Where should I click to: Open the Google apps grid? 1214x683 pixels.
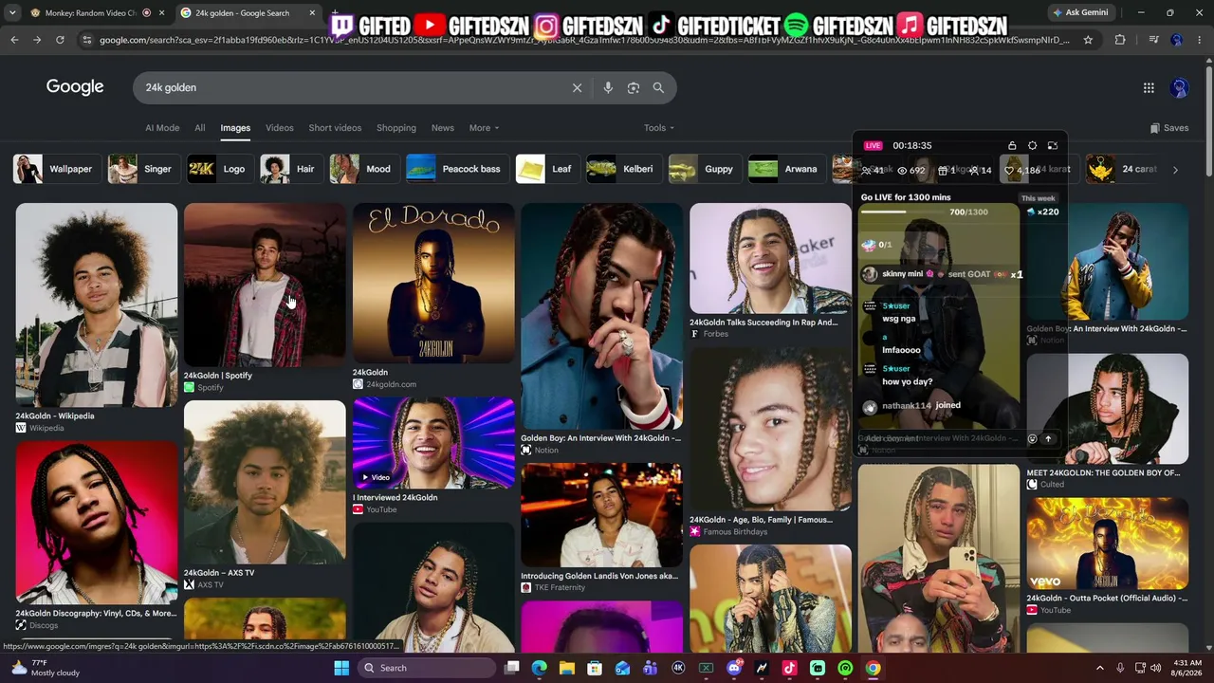click(x=1149, y=88)
